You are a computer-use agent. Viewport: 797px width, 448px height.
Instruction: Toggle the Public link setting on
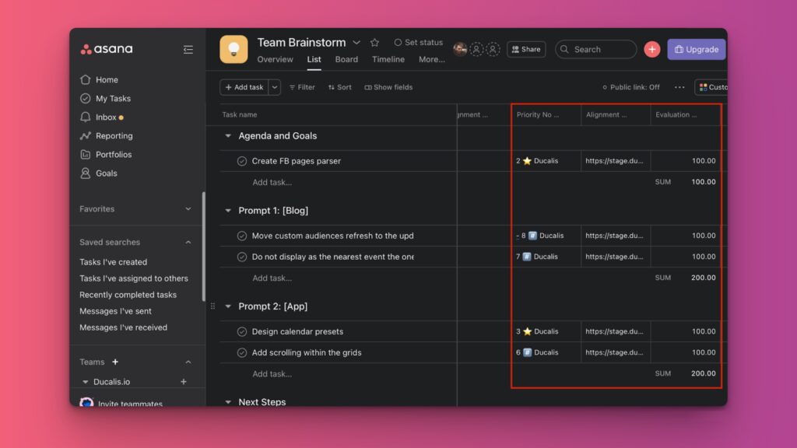[630, 87]
